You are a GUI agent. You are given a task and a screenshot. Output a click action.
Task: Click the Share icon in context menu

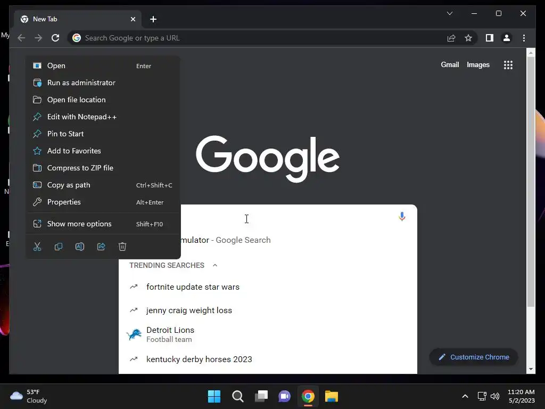(x=101, y=247)
